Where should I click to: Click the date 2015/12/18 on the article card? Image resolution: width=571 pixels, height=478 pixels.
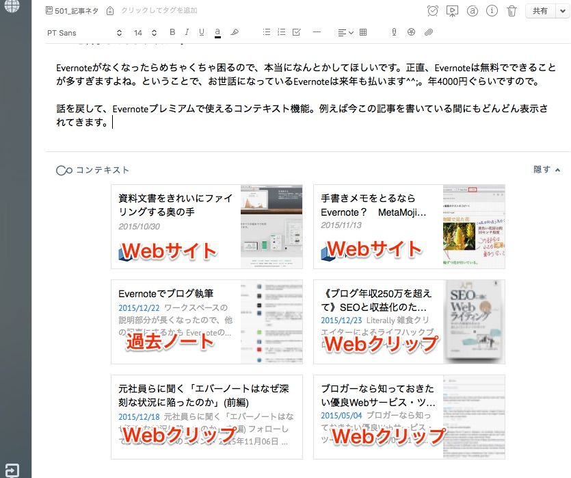(x=139, y=417)
